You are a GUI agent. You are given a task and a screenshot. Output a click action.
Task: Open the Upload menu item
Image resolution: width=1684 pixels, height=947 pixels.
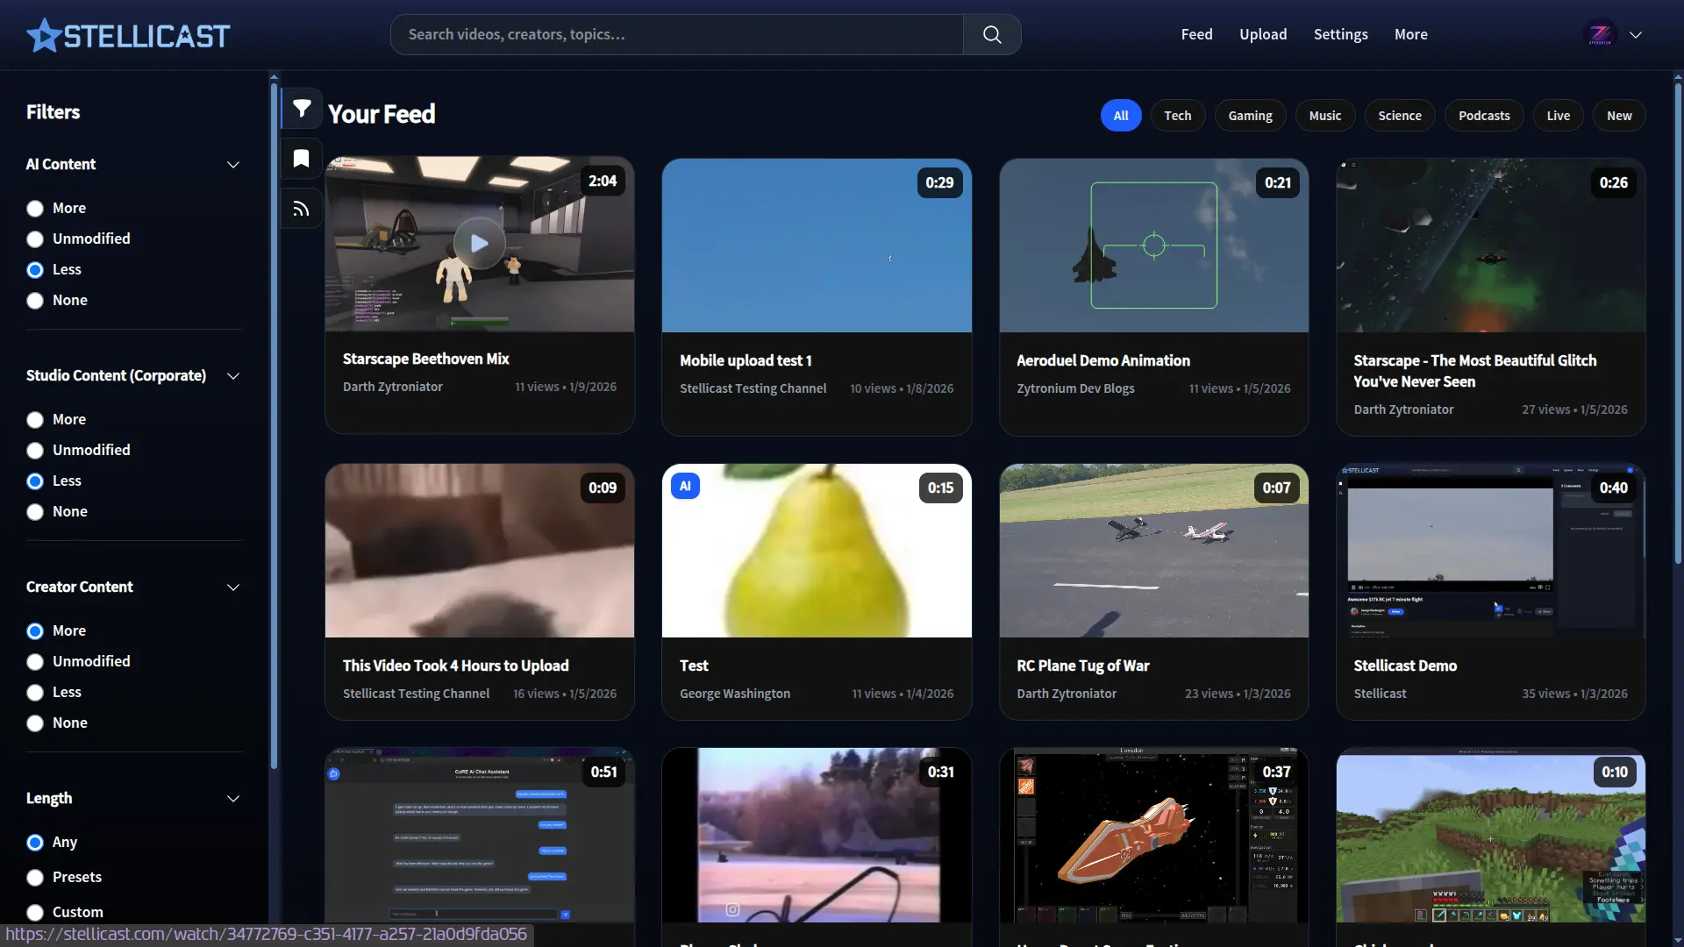[x=1263, y=34]
